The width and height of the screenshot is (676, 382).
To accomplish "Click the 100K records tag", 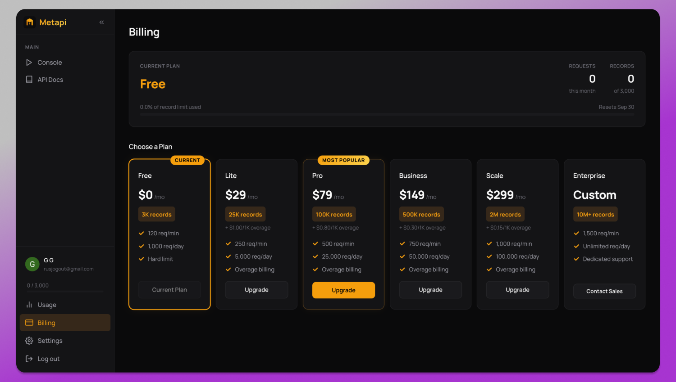I will pos(334,214).
